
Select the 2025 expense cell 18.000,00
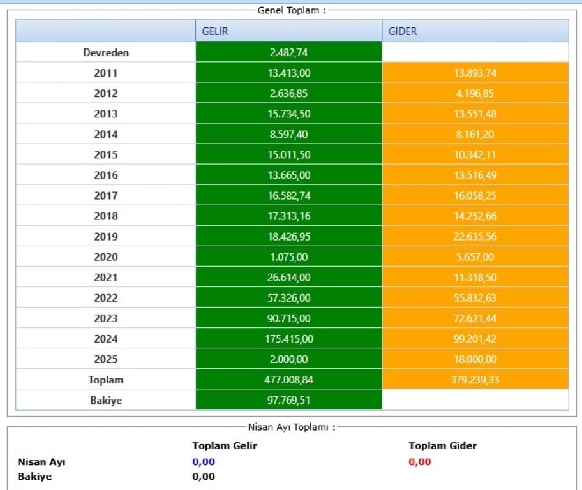point(475,359)
